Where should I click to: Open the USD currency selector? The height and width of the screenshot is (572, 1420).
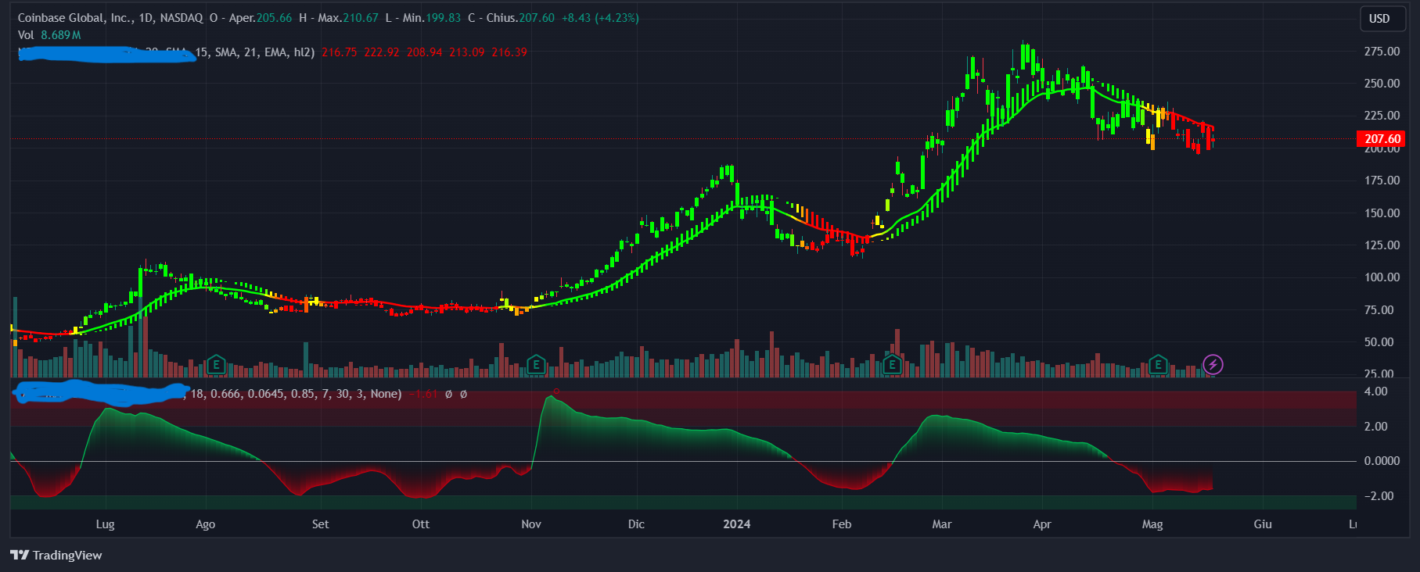tap(1384, 19)
